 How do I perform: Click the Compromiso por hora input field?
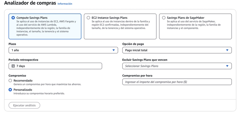177,82
